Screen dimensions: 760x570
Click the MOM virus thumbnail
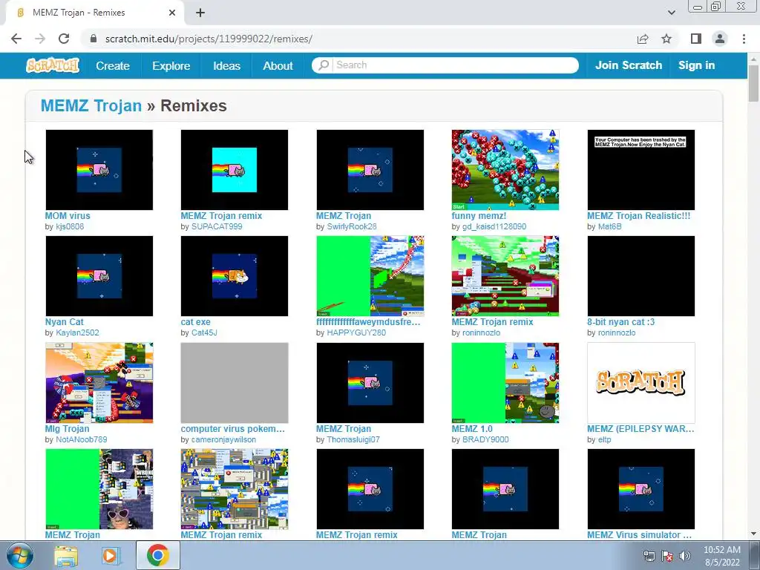[x=99, y=170]
